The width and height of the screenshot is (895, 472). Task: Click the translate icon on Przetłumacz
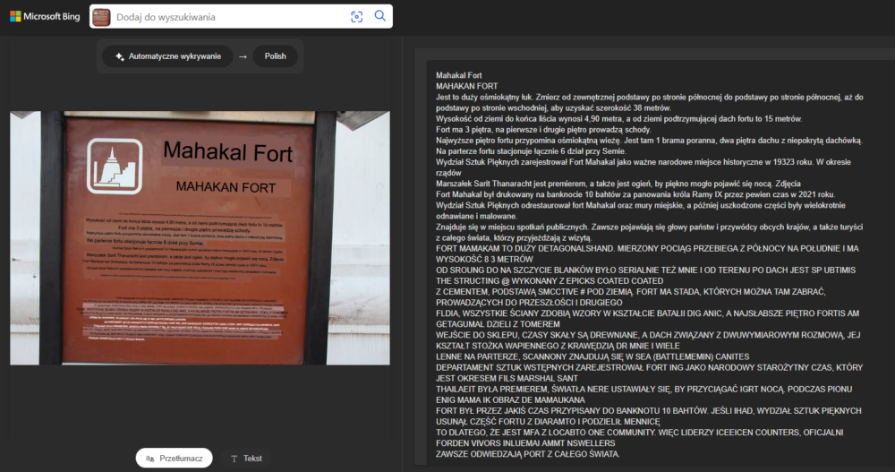pos(150,459)
